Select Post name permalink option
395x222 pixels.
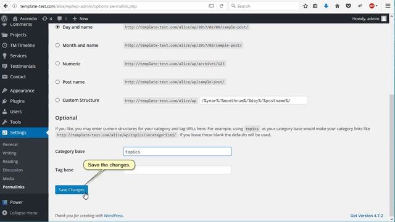57,82
